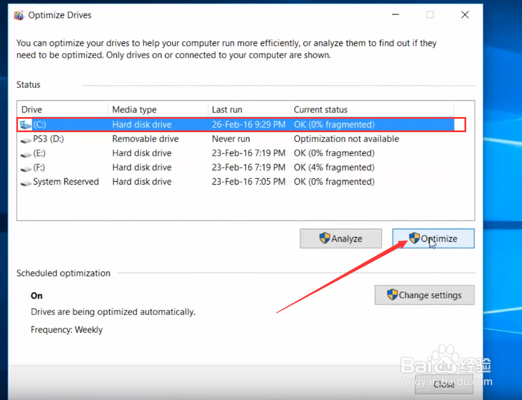Screen dimensions: 522x400
Task: Click the Close button at bottom right
Action: [x=444, y=384]
